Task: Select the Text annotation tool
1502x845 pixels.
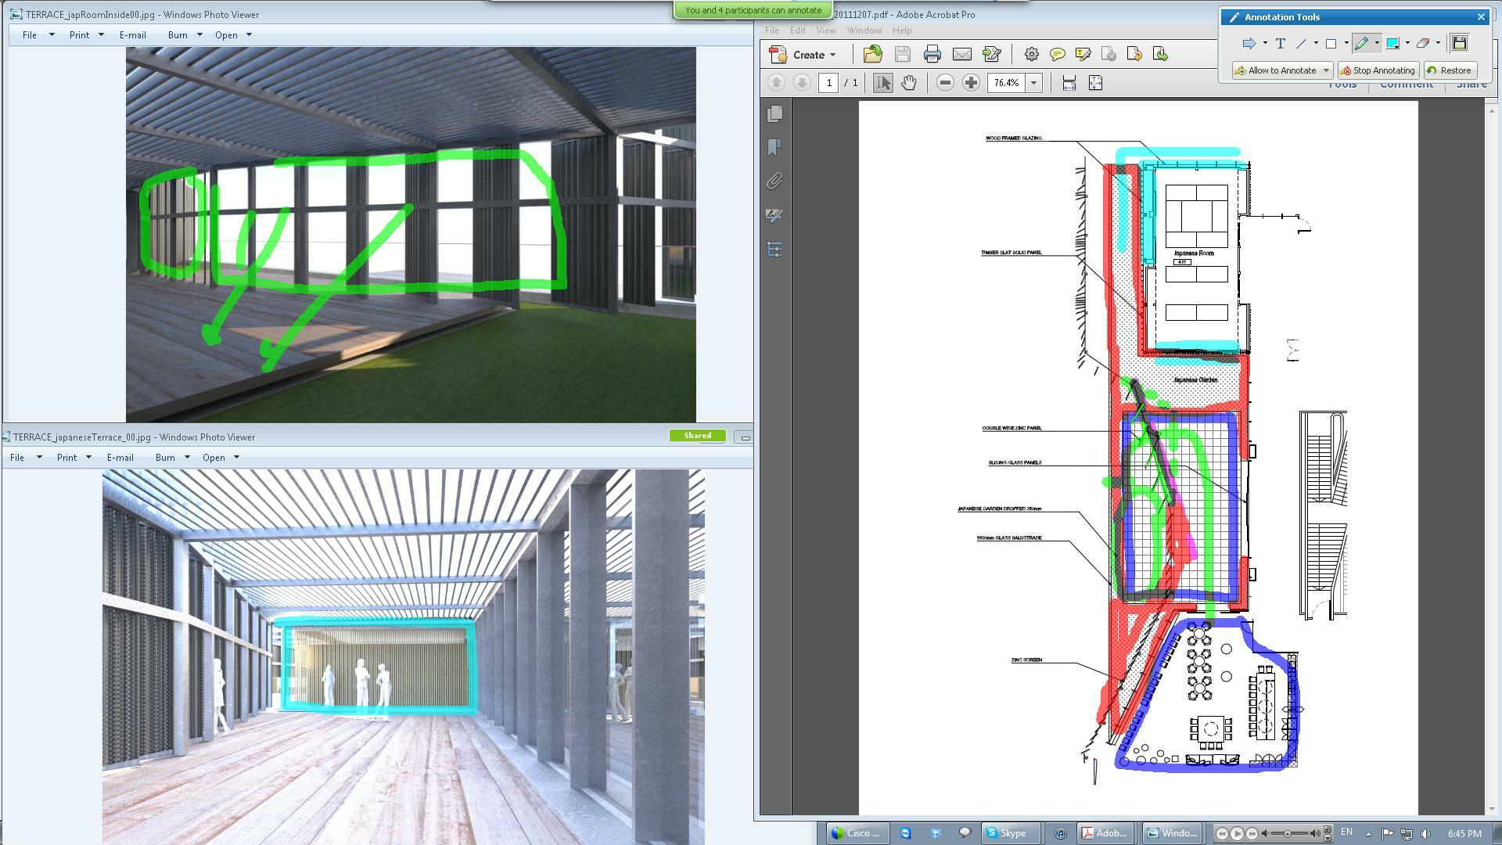Action: click(1280, 44)
